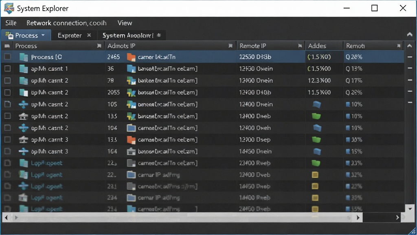
Task: Tick the checkbox in the 12400 Dneb row
Action: click(x=7, y=116)
